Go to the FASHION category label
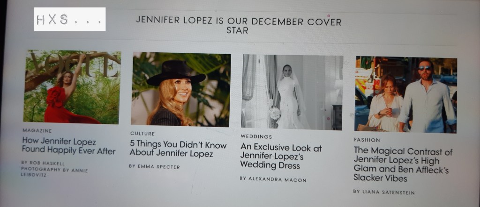This screenshot has height=207, width=480. (367, 140)
